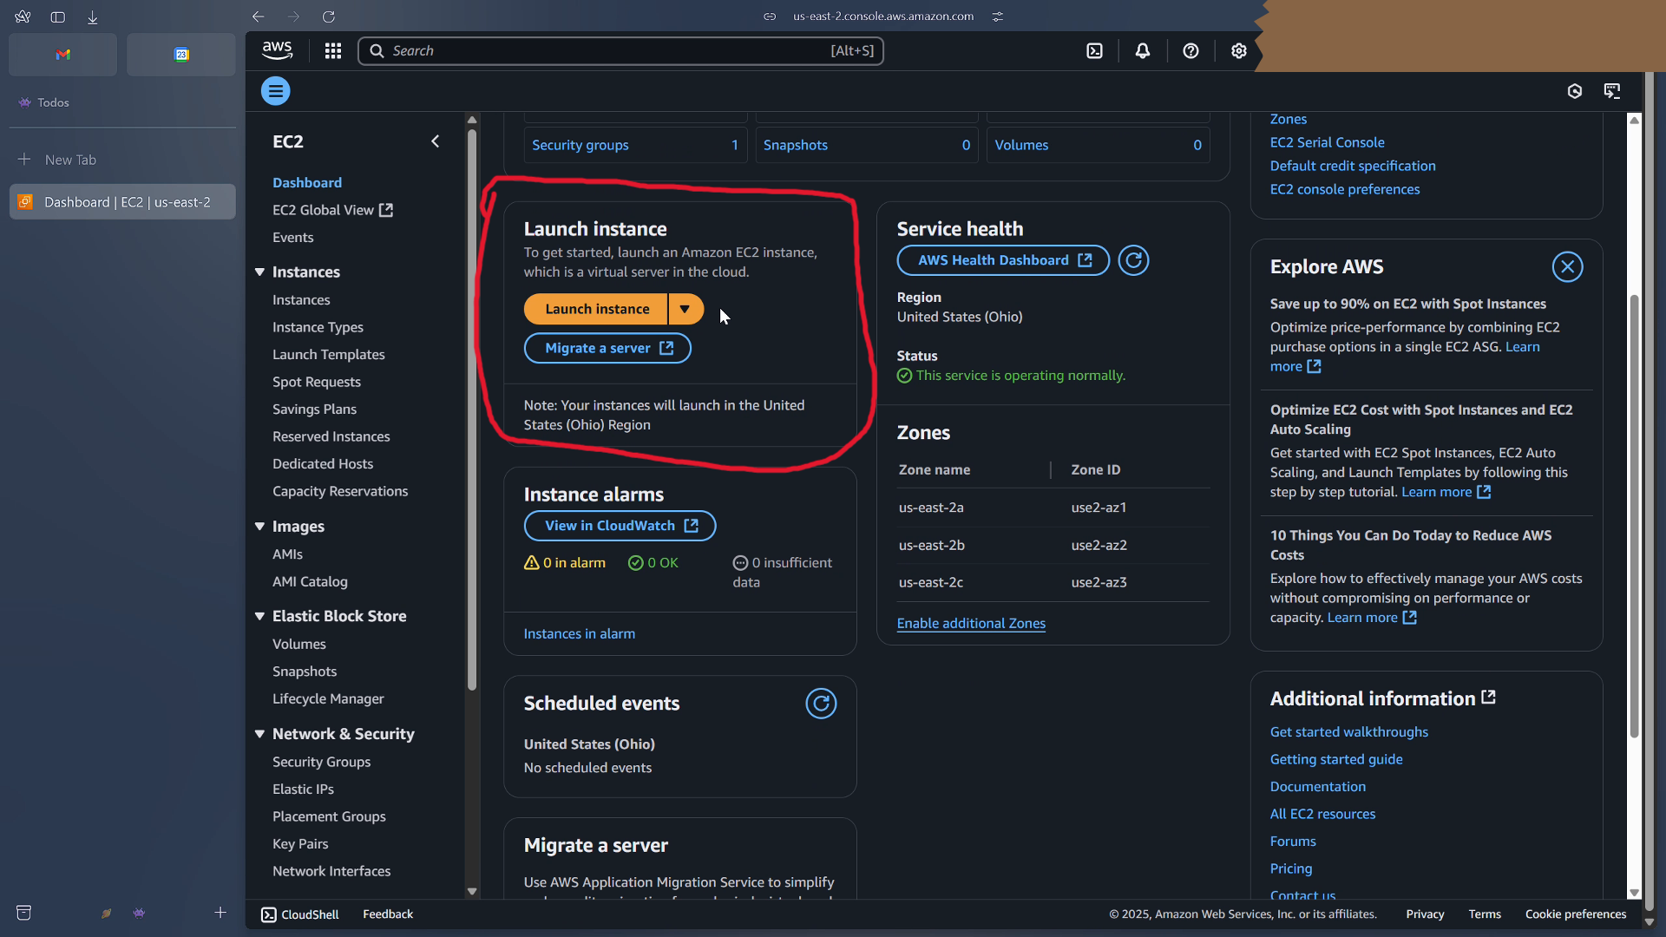This screenshot has height=937, width=1666.
Task: Toggle browser sidebar panel icon
Action: [x=58, y=16]
